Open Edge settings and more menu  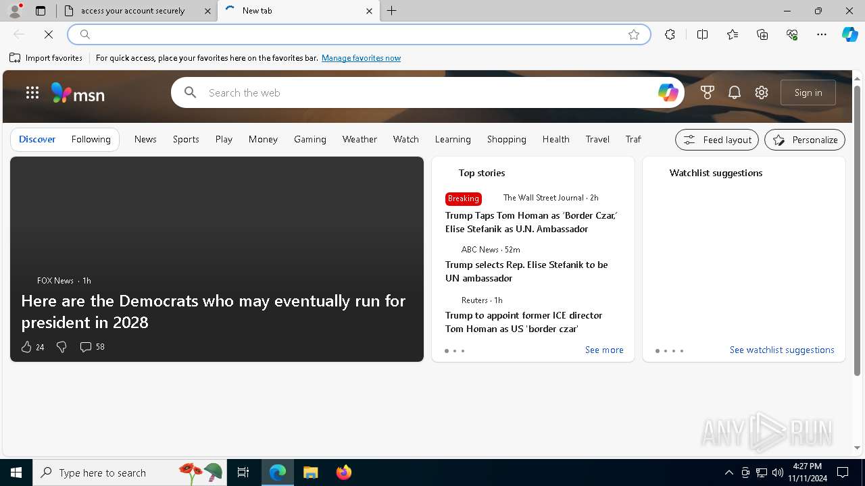(x=822, y=34)
